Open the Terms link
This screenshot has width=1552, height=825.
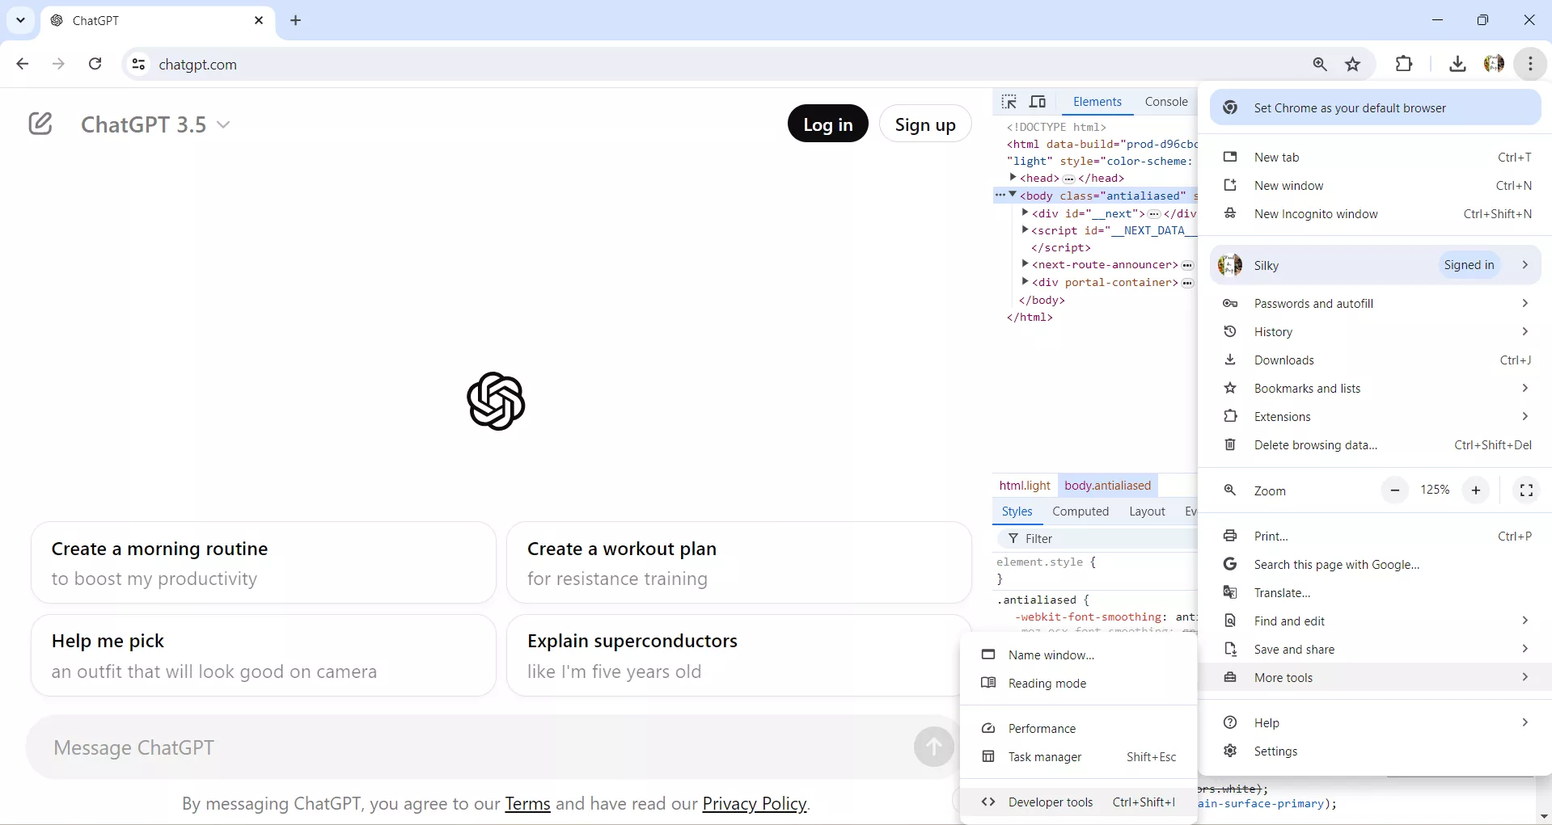click(526, 803)
